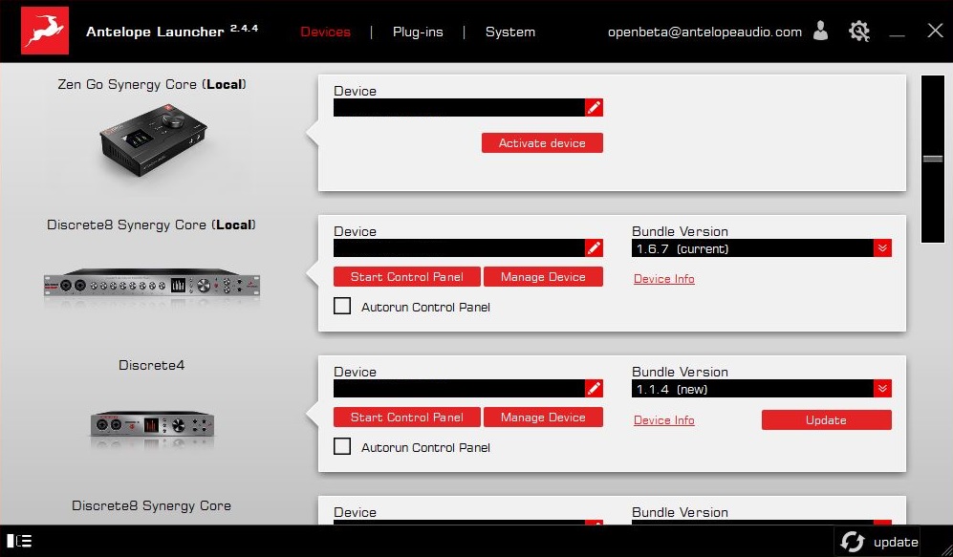
Task: Switch to the System tab
Action: click(509, 32)
